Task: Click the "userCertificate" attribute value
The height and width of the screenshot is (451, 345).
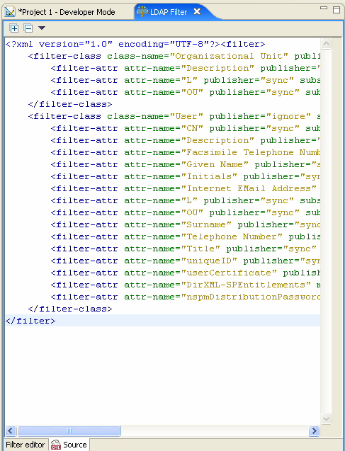Action: (229, 273)
